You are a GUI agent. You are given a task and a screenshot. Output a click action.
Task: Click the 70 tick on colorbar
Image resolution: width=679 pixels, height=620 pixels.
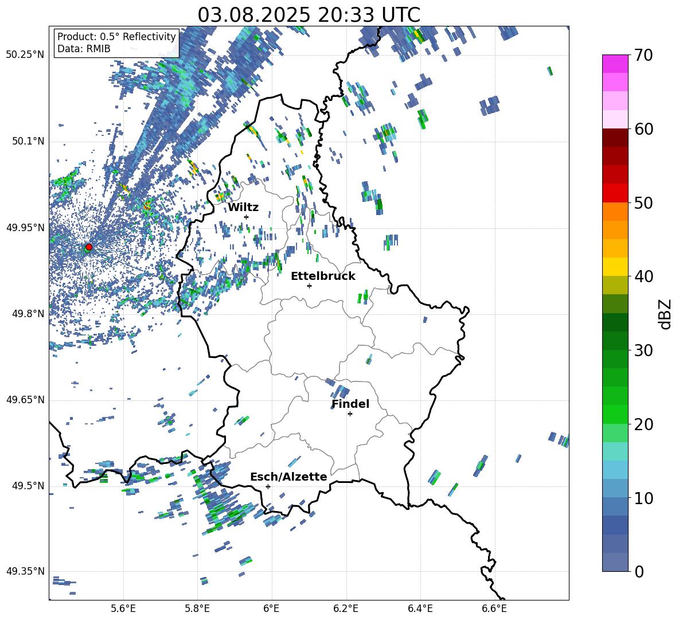click(x=643, y=56)
